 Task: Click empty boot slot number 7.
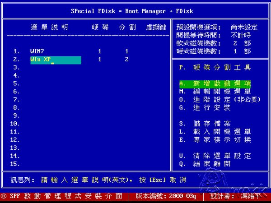[17, 100]
